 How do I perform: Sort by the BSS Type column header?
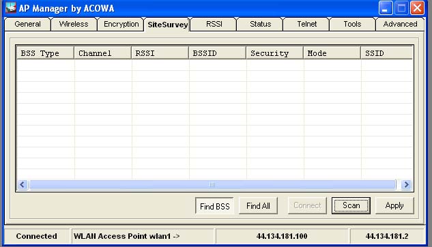click(46, 53)
